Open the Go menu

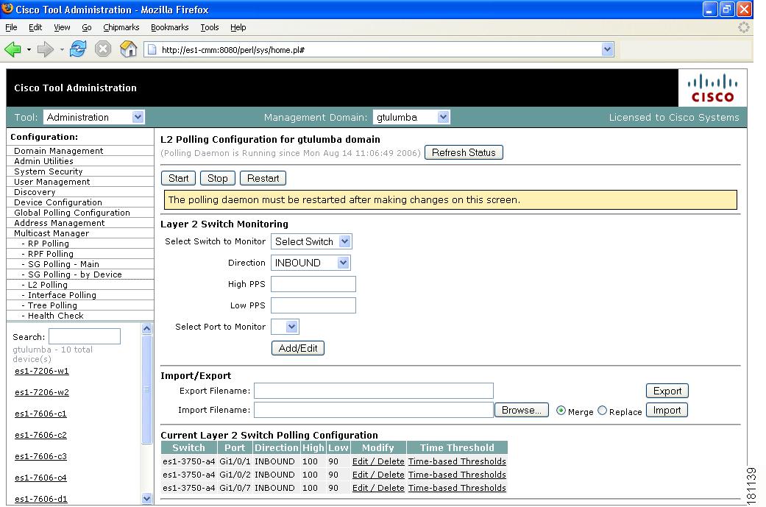(87, 27)
